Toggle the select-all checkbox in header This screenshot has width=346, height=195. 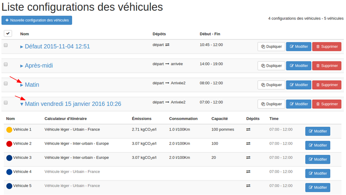coord(8,34)
